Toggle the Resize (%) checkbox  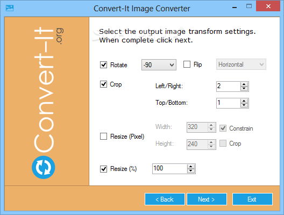pos(103,169)
